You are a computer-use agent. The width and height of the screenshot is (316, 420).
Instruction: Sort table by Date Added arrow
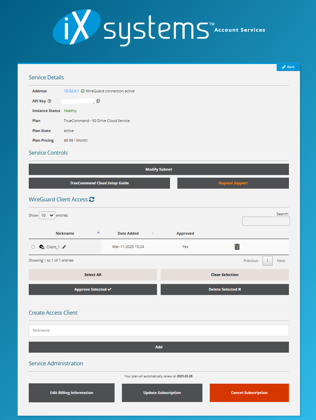(153, 233)
